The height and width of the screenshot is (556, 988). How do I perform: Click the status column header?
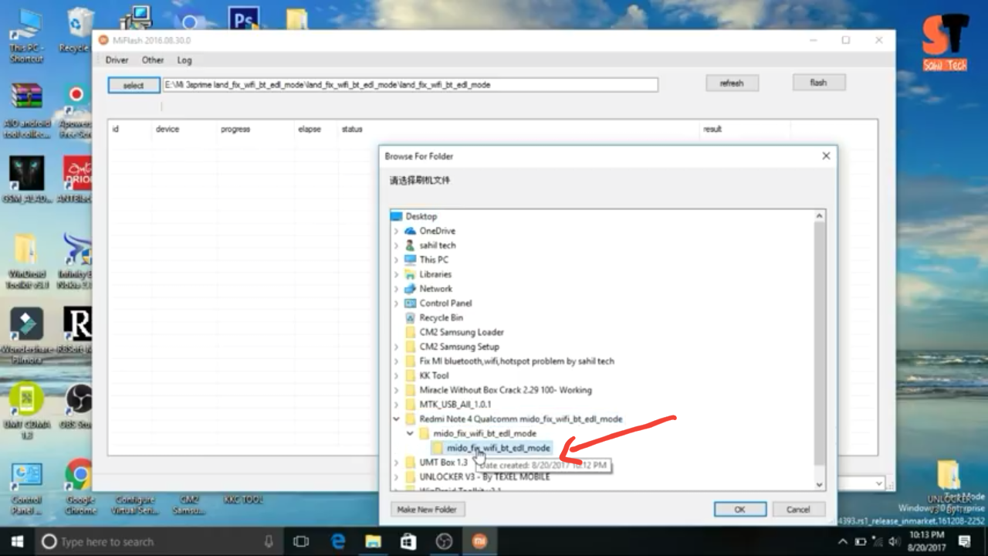(x=352, y=129)
